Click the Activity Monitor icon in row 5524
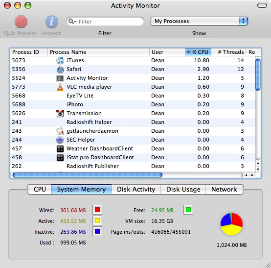Screen dimensions: 271x268 pos(60,78)
